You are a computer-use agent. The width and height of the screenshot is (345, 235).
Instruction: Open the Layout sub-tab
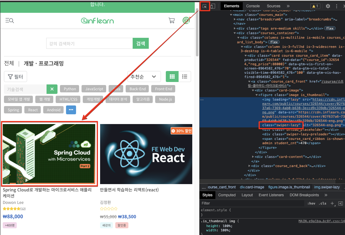point(247,195)
